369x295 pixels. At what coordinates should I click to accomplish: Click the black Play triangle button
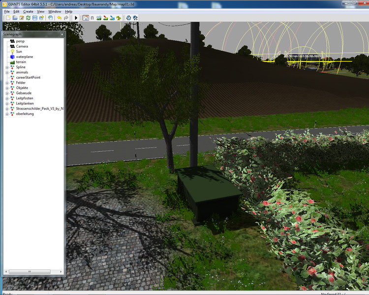tap(76, 18)
